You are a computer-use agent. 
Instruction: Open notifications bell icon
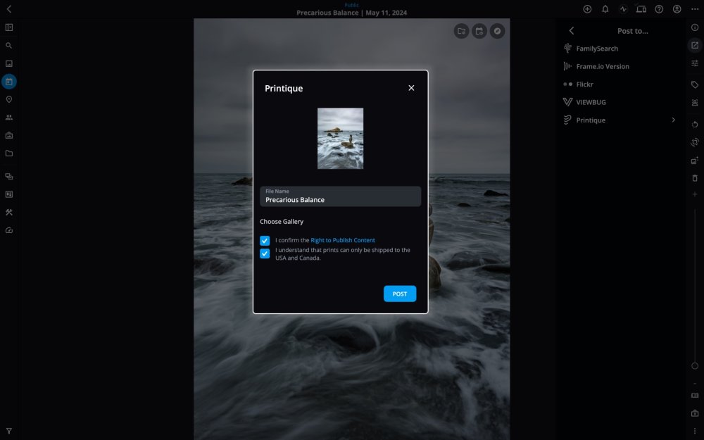605,9
